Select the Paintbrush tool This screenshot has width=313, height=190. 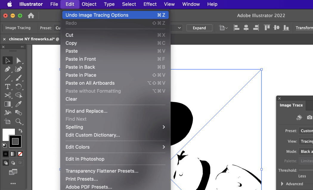click(x=19, y=78)
